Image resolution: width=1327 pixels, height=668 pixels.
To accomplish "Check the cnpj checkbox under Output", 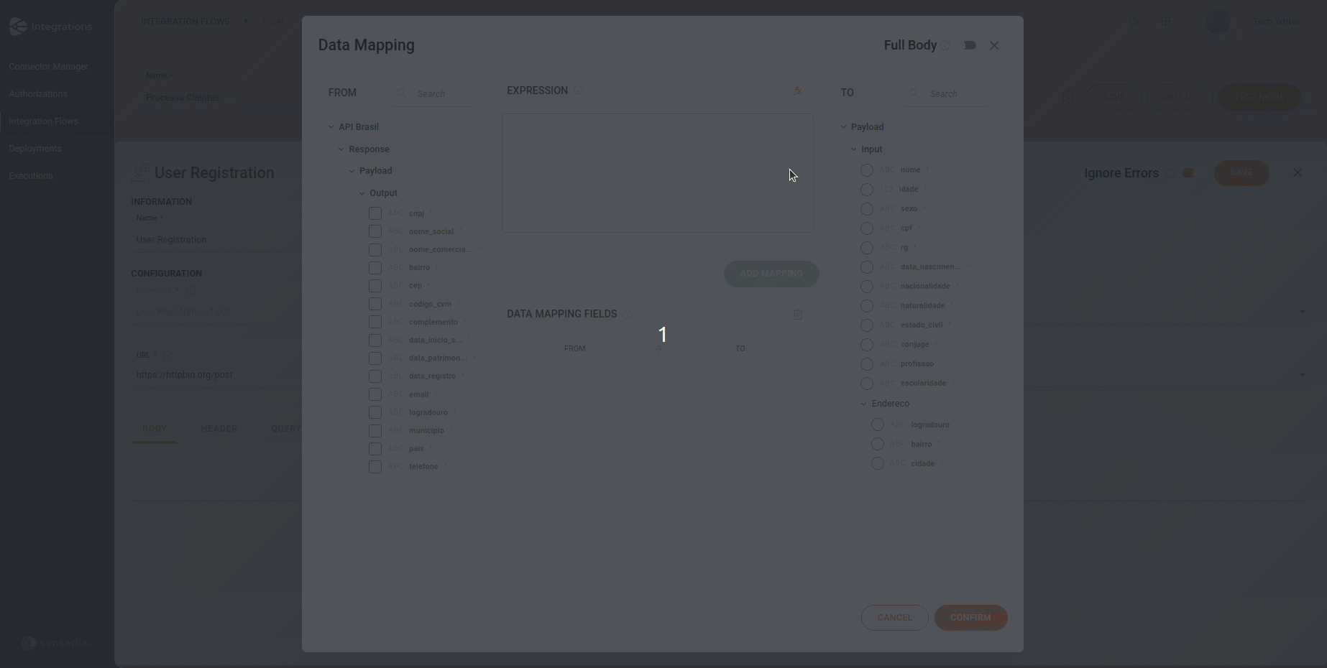I will point(375,213).
